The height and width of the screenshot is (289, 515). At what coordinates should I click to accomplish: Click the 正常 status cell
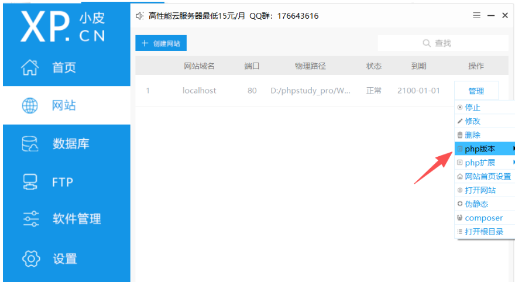(374, 91)
